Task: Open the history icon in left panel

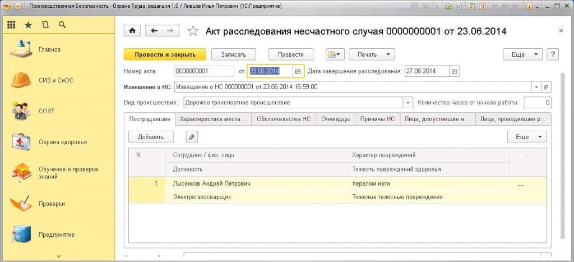Action: tap(45, 25)
